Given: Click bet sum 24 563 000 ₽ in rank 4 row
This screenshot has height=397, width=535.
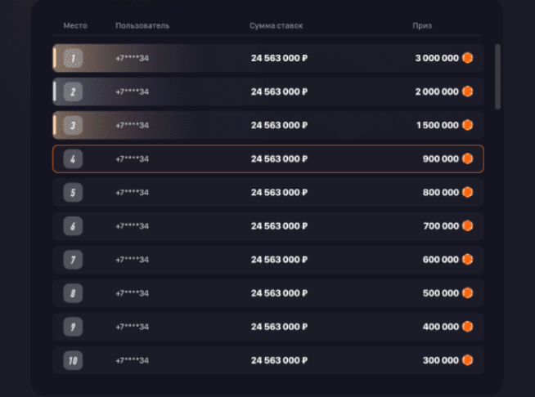Looking at the screenshot, I should tap(279, 158).
